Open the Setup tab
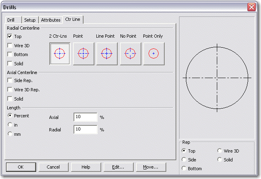The image size is (261, 179). (30, 20)
